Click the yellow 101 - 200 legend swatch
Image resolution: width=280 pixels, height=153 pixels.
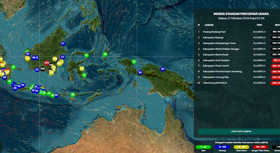[241, 147]
